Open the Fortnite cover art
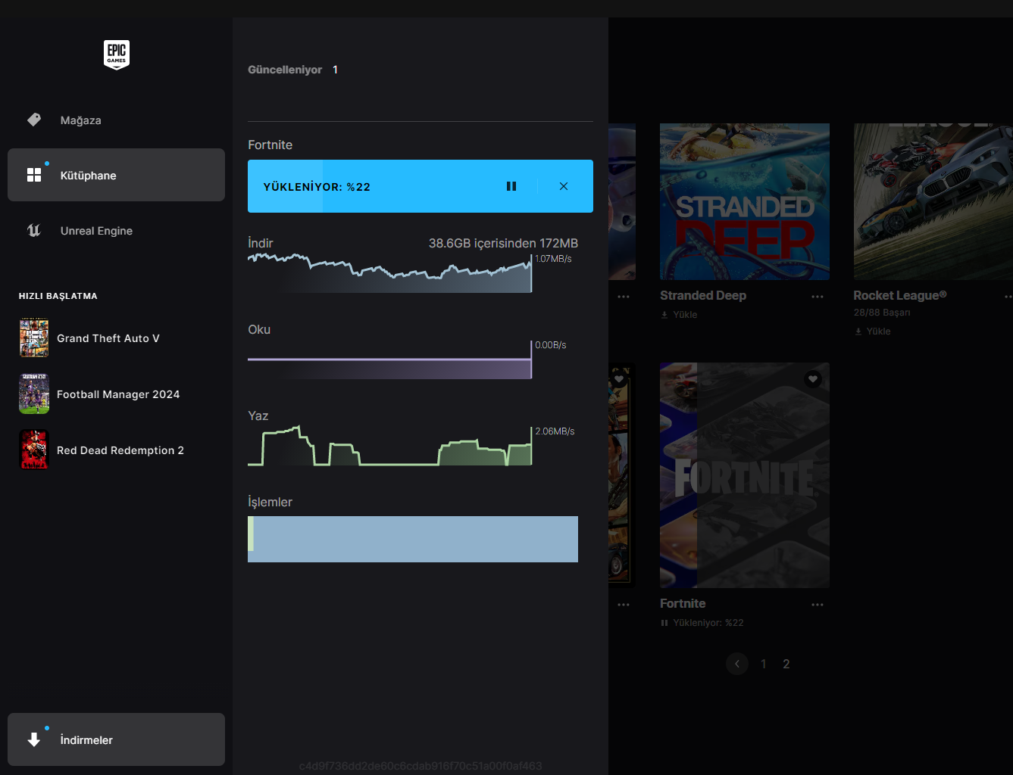 pos(745,475)
